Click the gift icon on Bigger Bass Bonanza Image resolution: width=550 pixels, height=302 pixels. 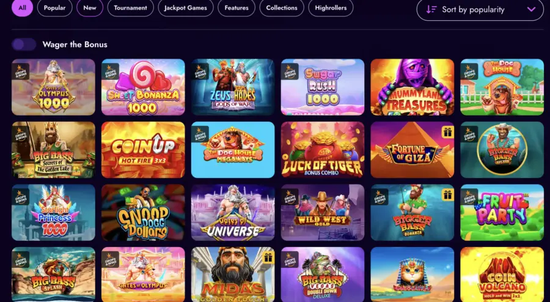pos(447,194)
